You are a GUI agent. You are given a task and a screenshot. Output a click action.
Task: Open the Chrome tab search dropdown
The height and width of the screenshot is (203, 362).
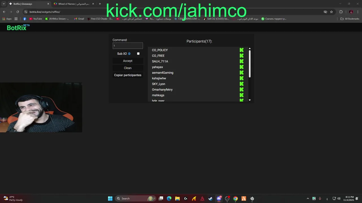3,4
